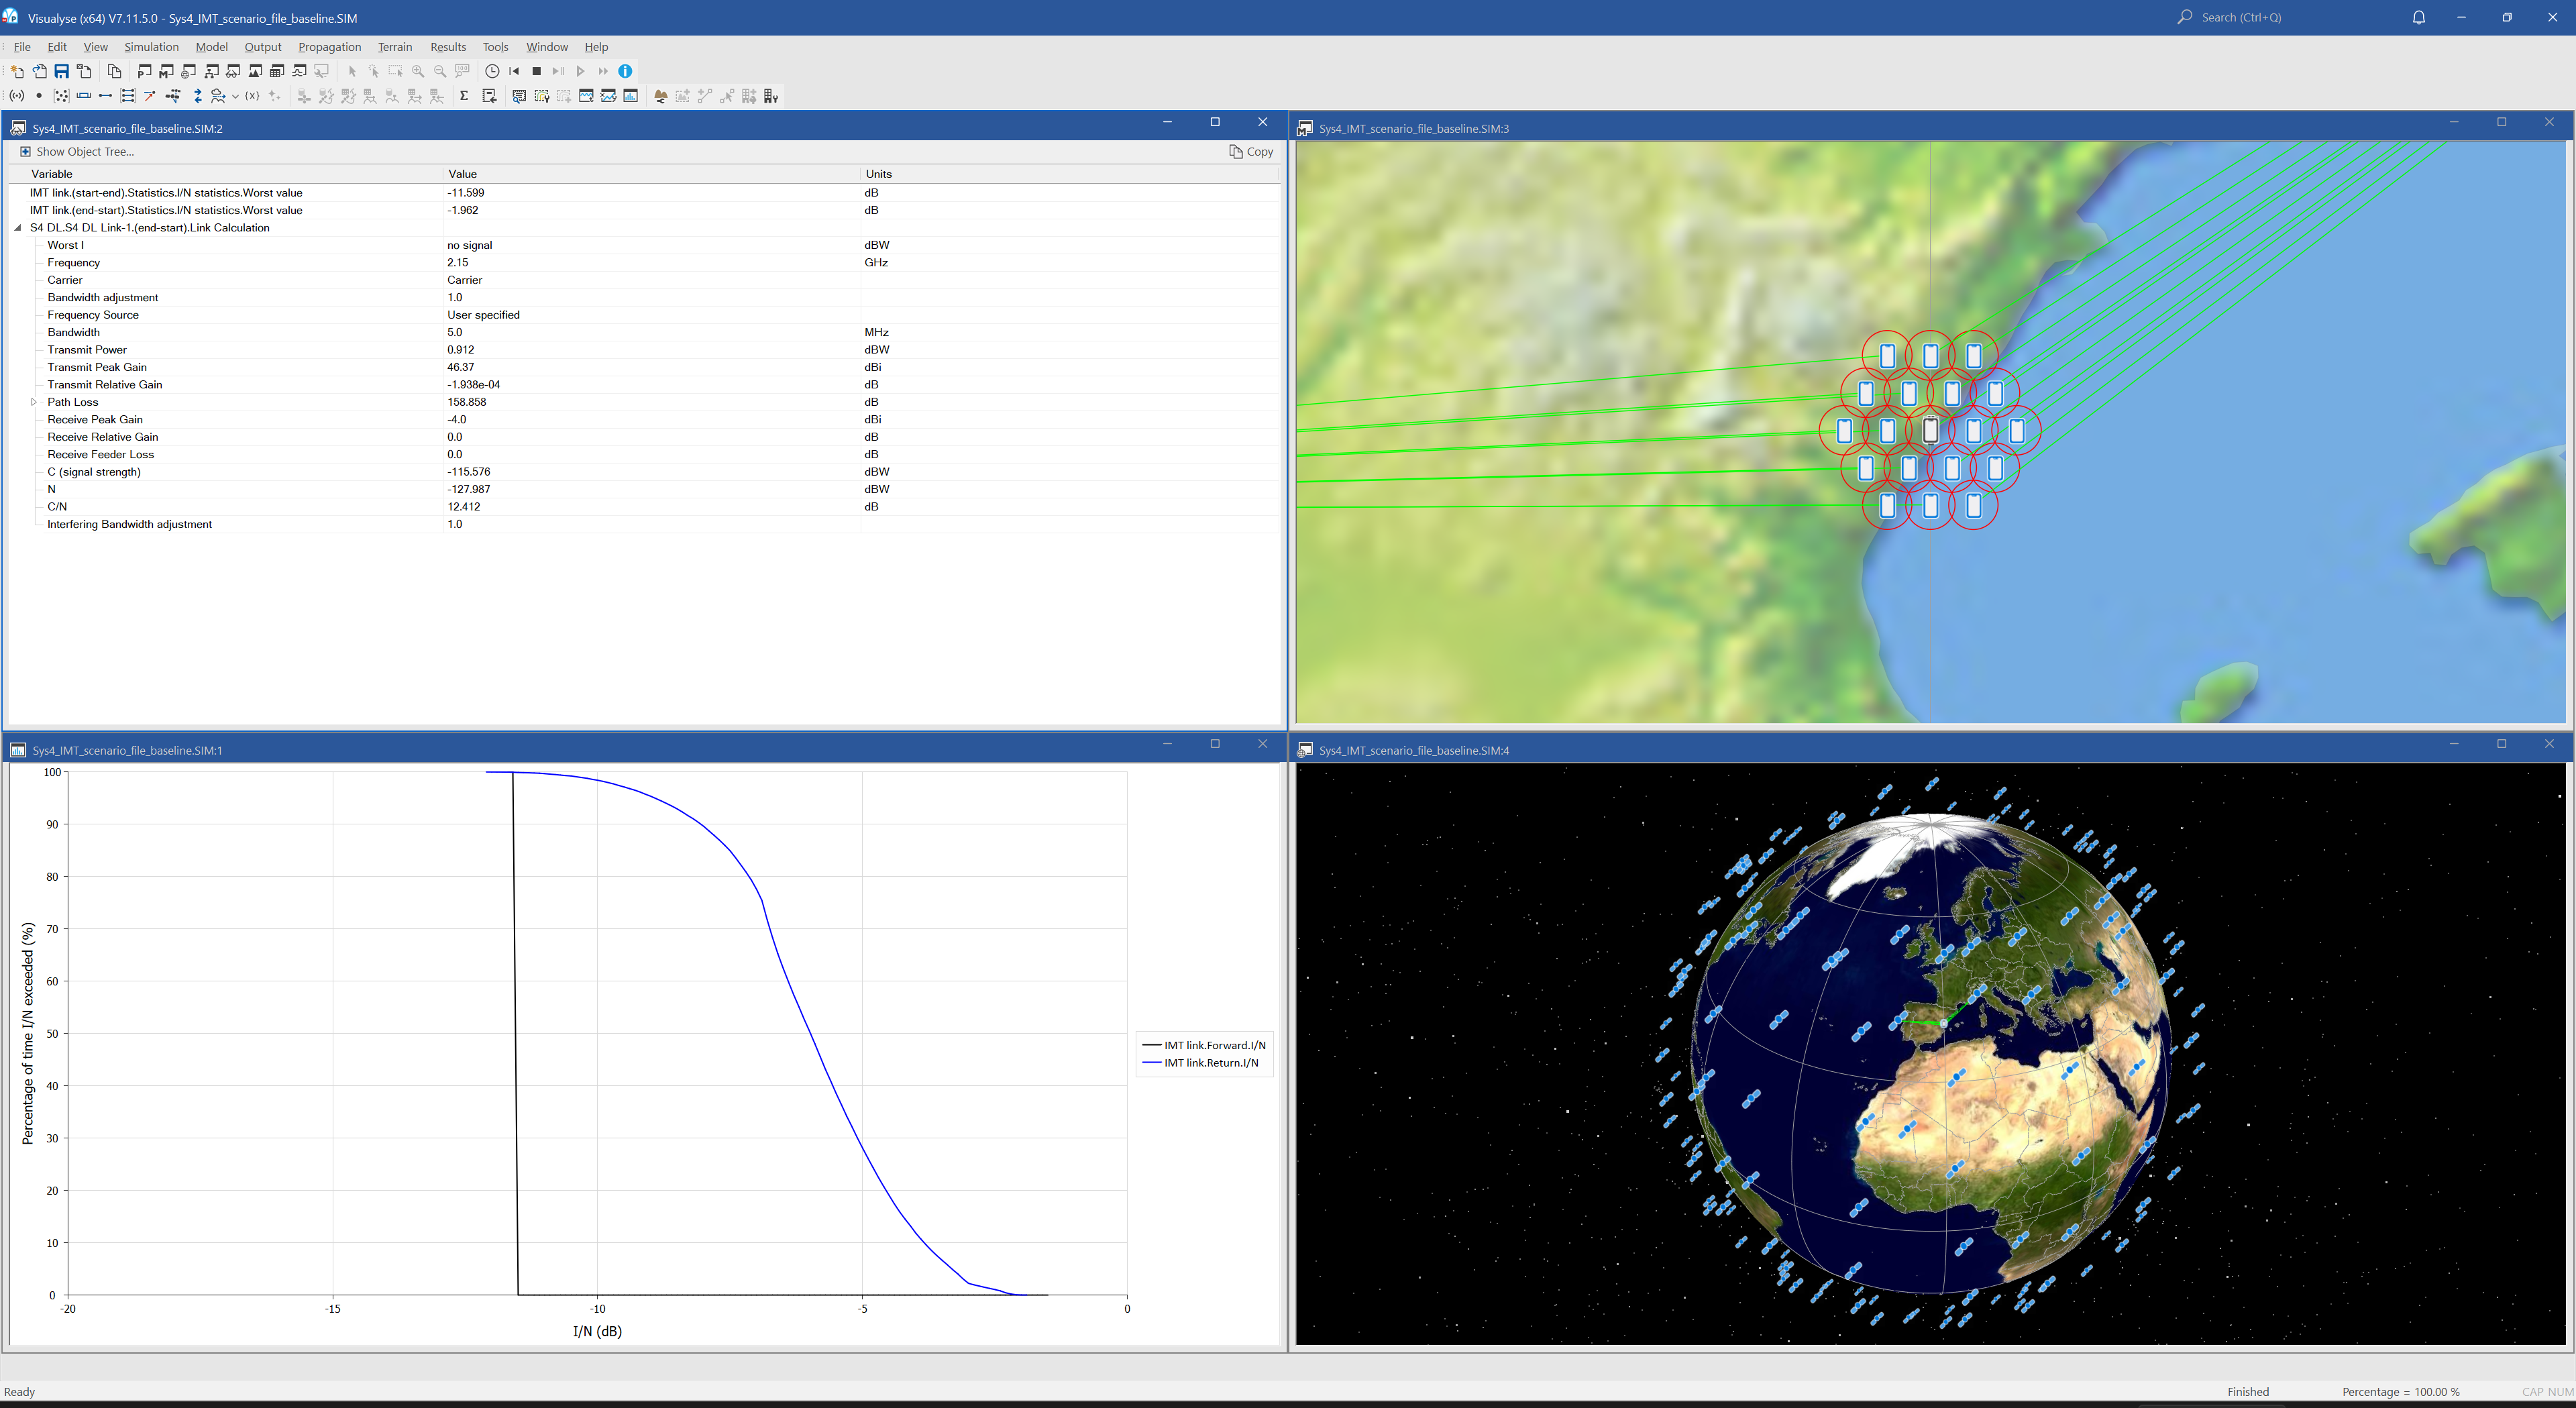Click the link group list icon
This screenshot has width=2576, height=1408.
tap(128, 96)
